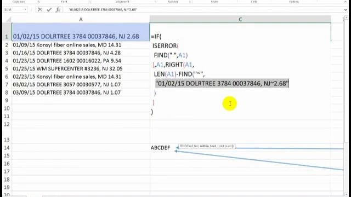Collapse the ribbon with the top-right arrow

pyautogui.click(x=346, y=2)
